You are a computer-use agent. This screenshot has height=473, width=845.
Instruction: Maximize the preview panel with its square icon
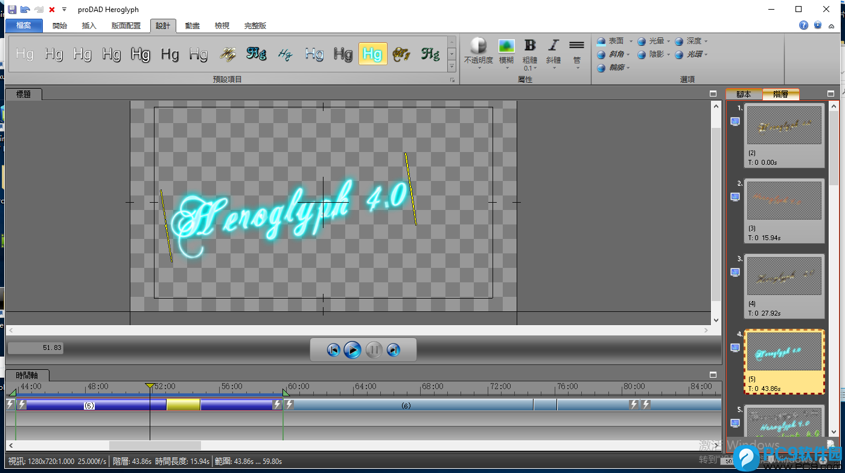point(713,94)
